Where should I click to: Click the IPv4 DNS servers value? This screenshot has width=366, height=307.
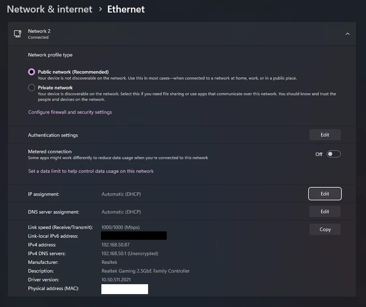click(129, 253)
